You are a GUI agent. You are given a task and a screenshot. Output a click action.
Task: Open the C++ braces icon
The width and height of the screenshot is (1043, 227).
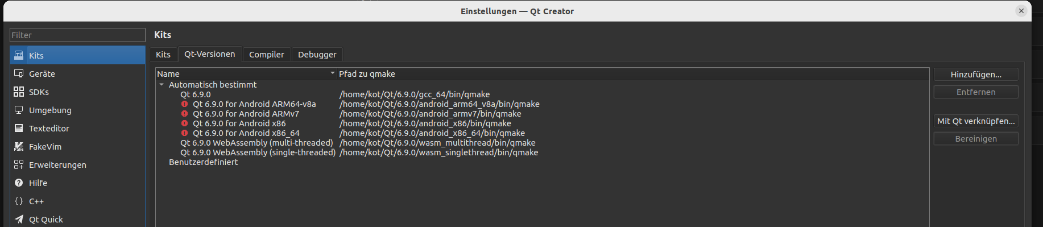19,201
